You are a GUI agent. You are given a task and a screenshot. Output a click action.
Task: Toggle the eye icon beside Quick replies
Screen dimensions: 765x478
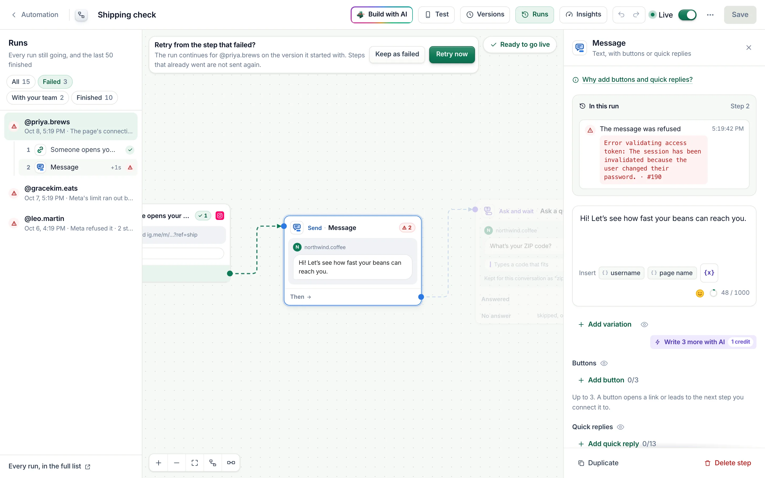coord(620,427)
